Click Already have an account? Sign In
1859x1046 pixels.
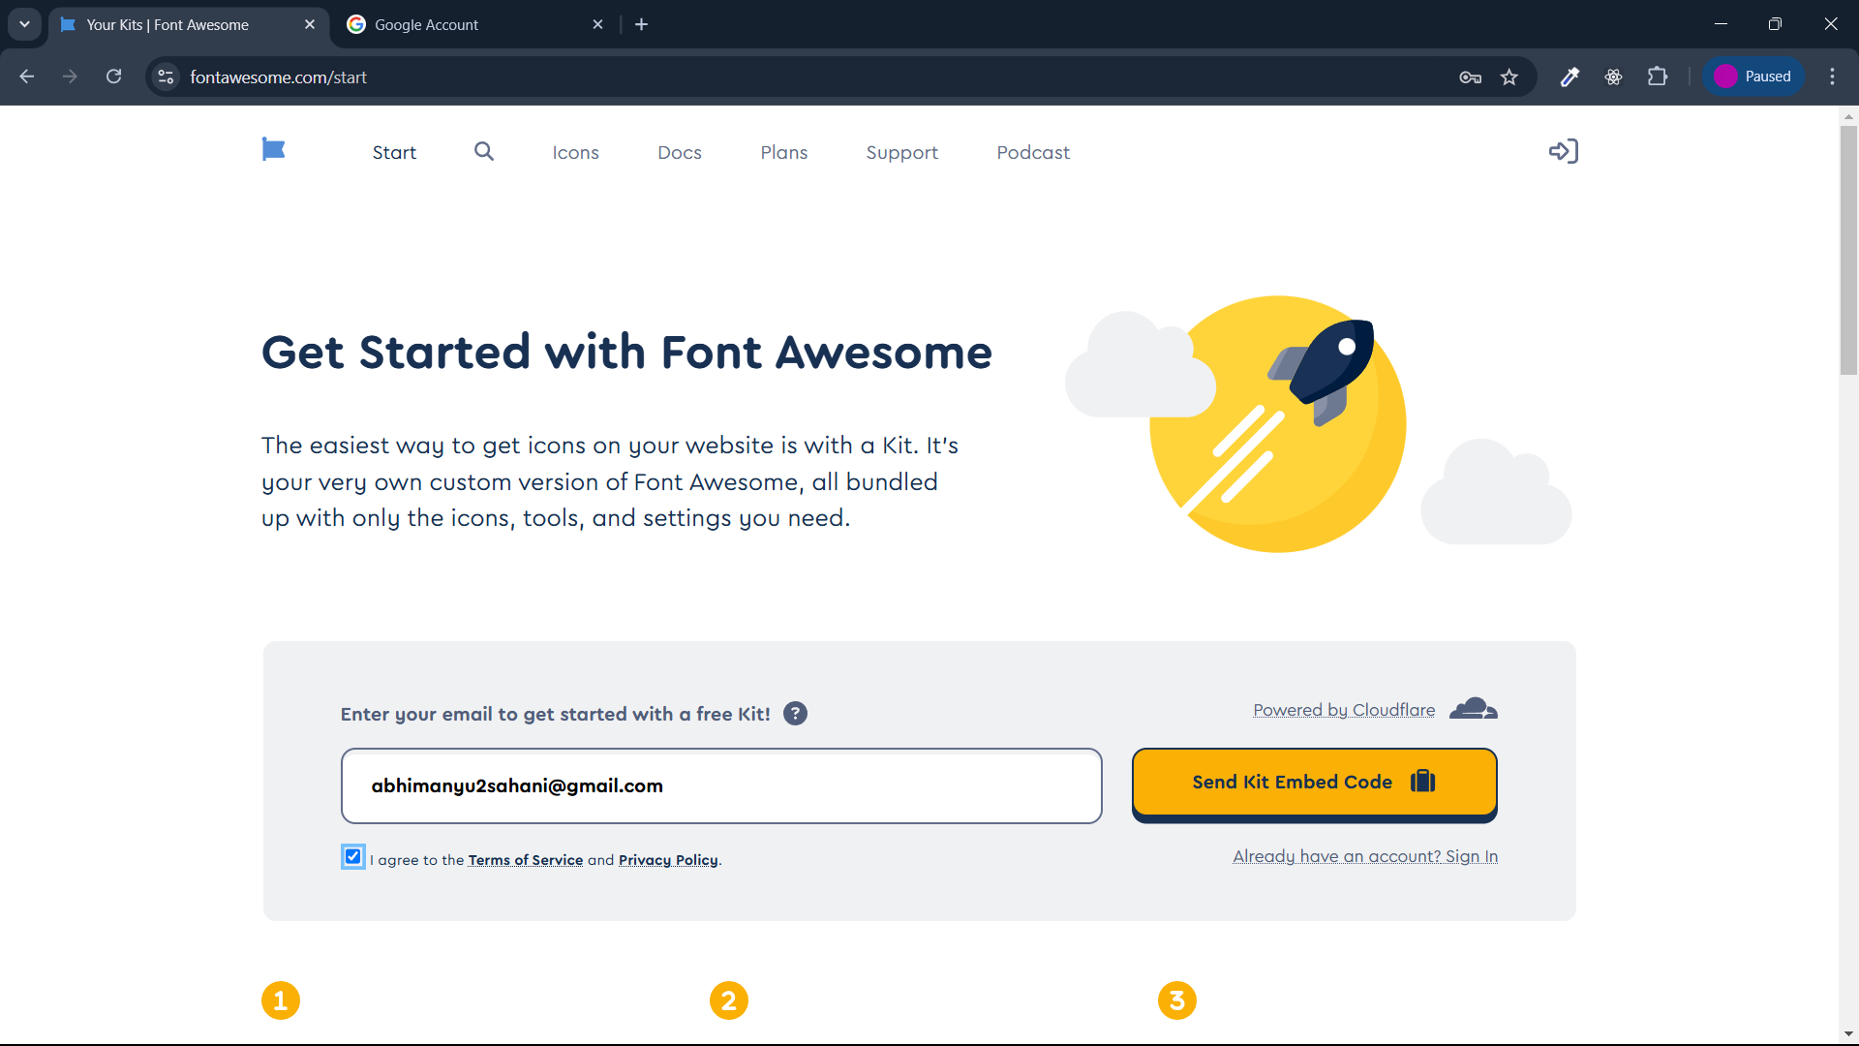(1364, 856)
